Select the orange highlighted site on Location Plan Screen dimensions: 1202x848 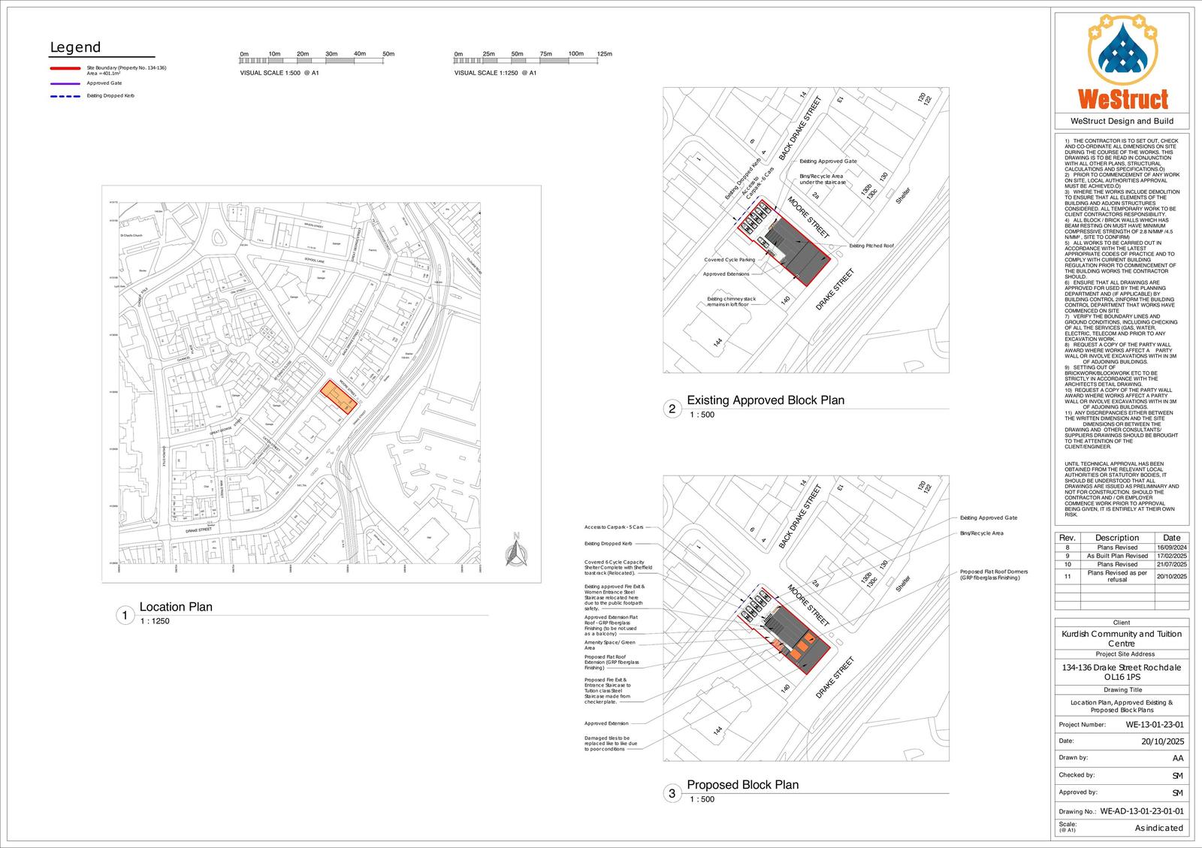(x=339, y=397)
